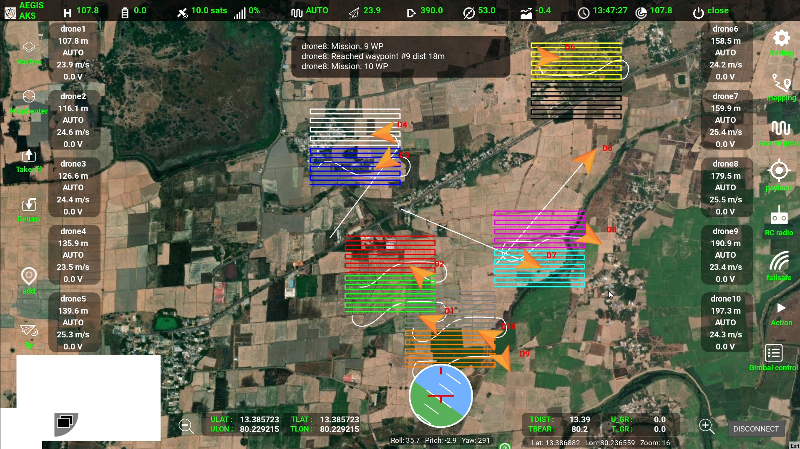Select the drone6 status card

tap(727, 52)
